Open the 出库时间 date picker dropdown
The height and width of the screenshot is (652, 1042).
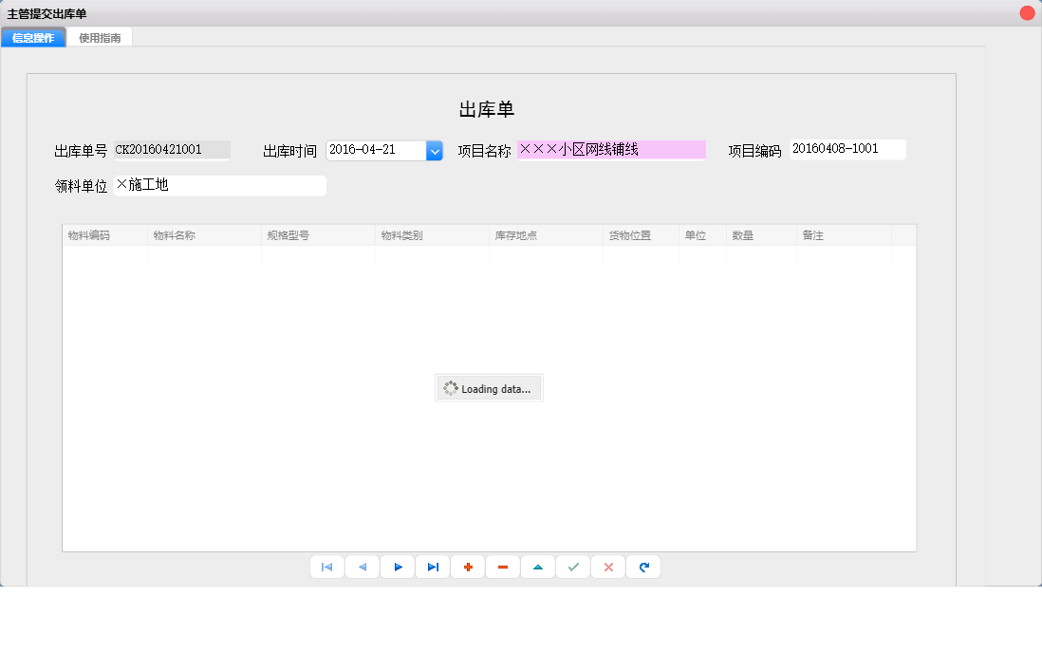click(x=435, y=150)
